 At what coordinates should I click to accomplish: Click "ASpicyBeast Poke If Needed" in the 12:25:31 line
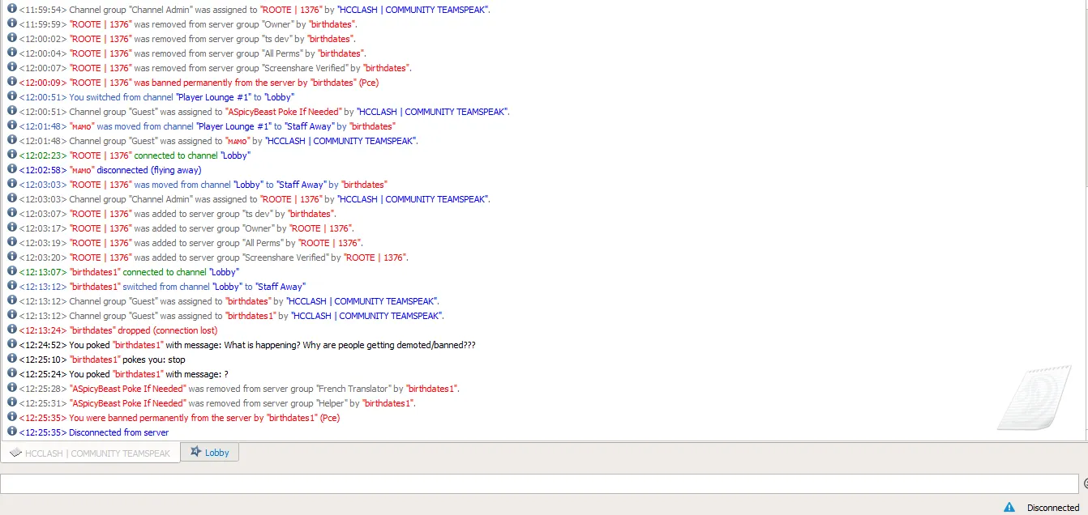tap(127, 403)
